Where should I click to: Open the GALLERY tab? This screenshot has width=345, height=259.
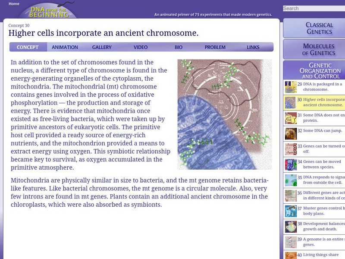click(102, 47)
